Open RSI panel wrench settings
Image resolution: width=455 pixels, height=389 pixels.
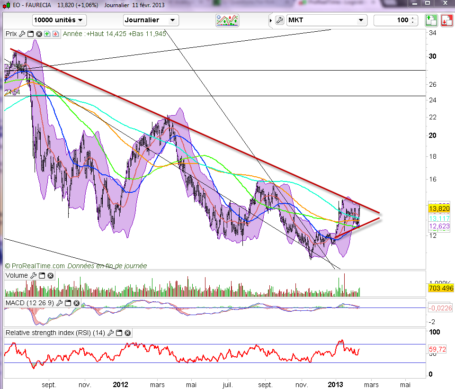coord(110,333)
